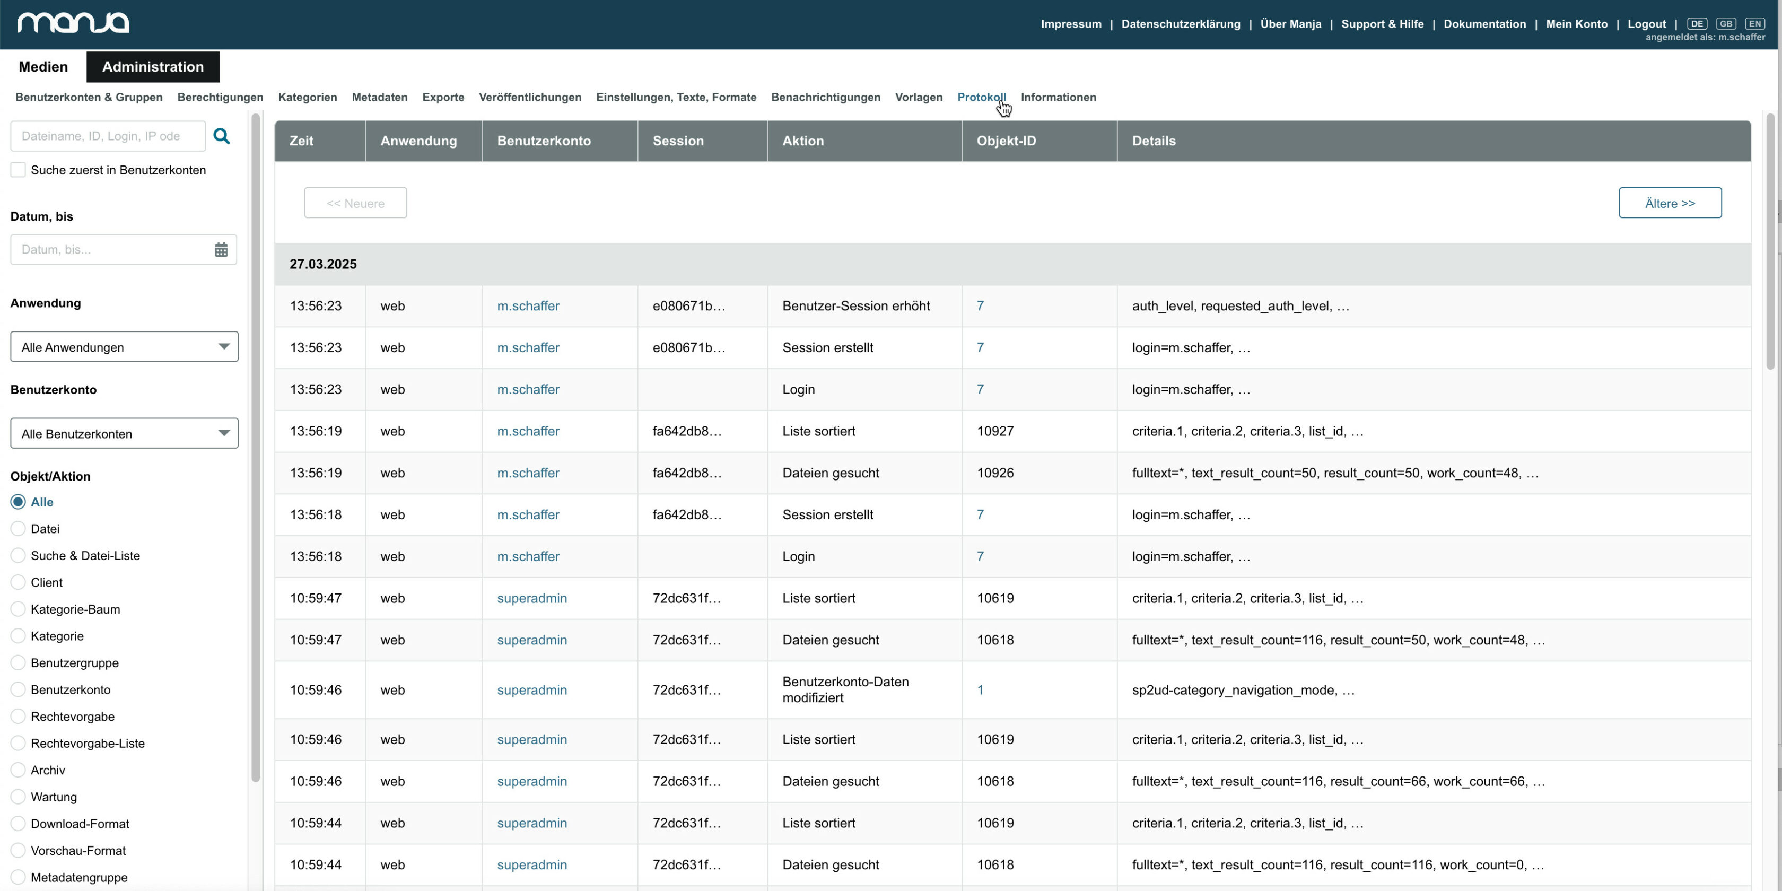Screen dimensions: 1782x891
Task: Click the 'Ältere >>' button
Action: click(1670, 203)
